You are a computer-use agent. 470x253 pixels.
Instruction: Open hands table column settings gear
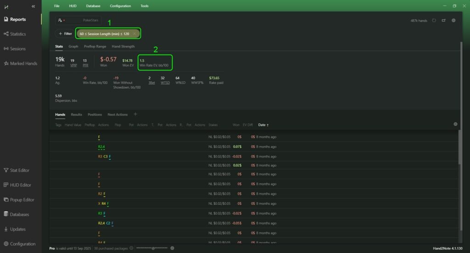[x=455, y=124]
